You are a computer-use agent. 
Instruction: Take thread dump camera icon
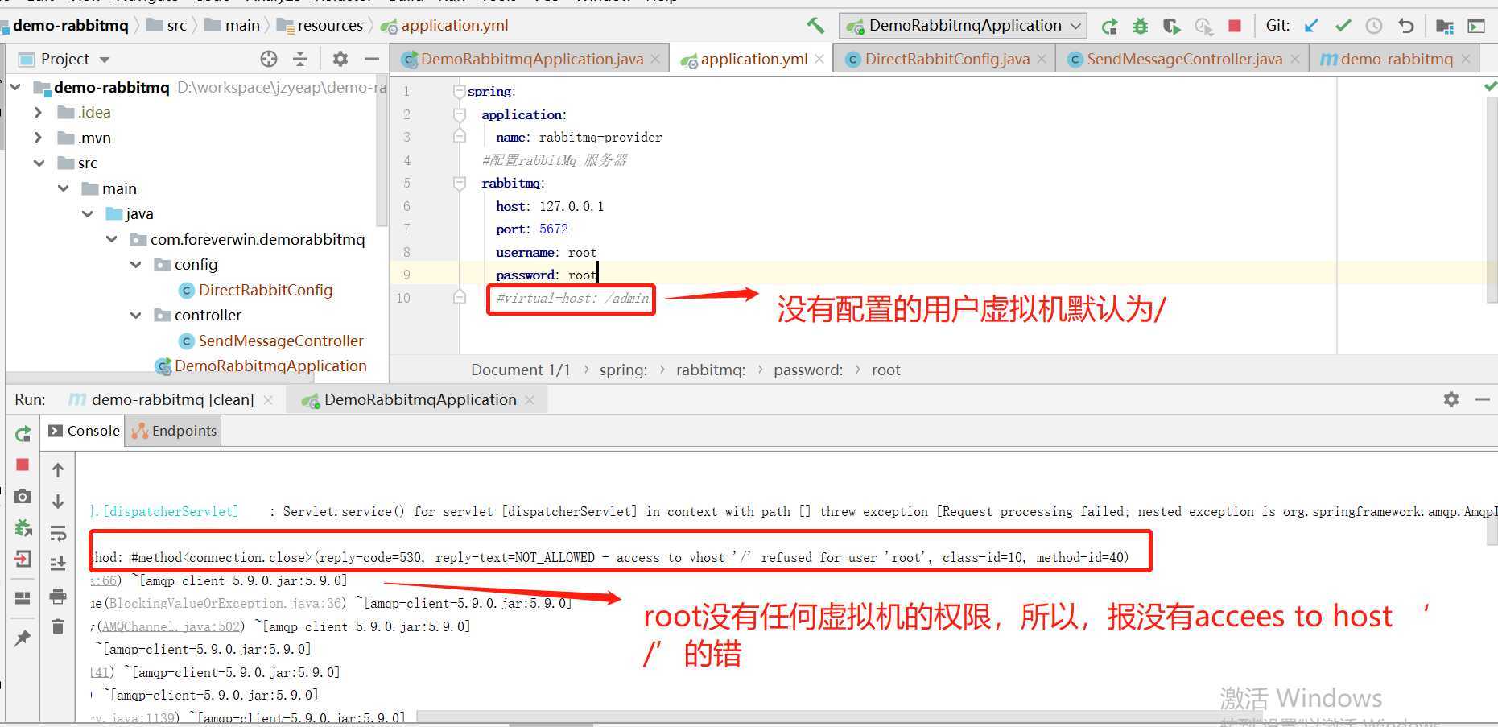(x=23, y=496)
